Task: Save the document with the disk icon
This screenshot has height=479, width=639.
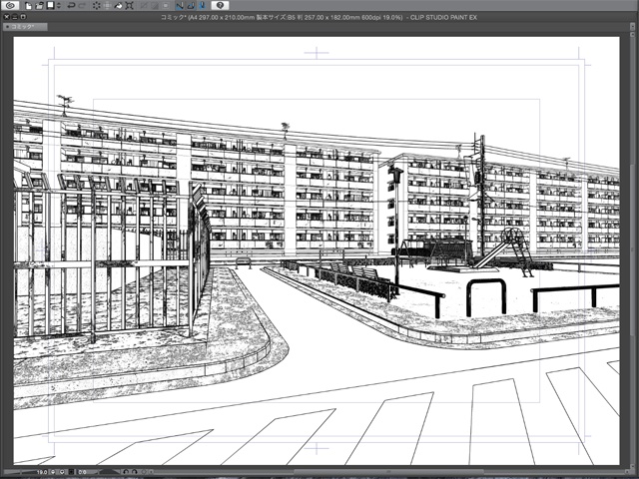Action: 51,5
